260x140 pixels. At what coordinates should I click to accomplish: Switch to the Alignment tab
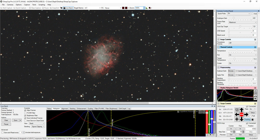click(x=65, y=109)
